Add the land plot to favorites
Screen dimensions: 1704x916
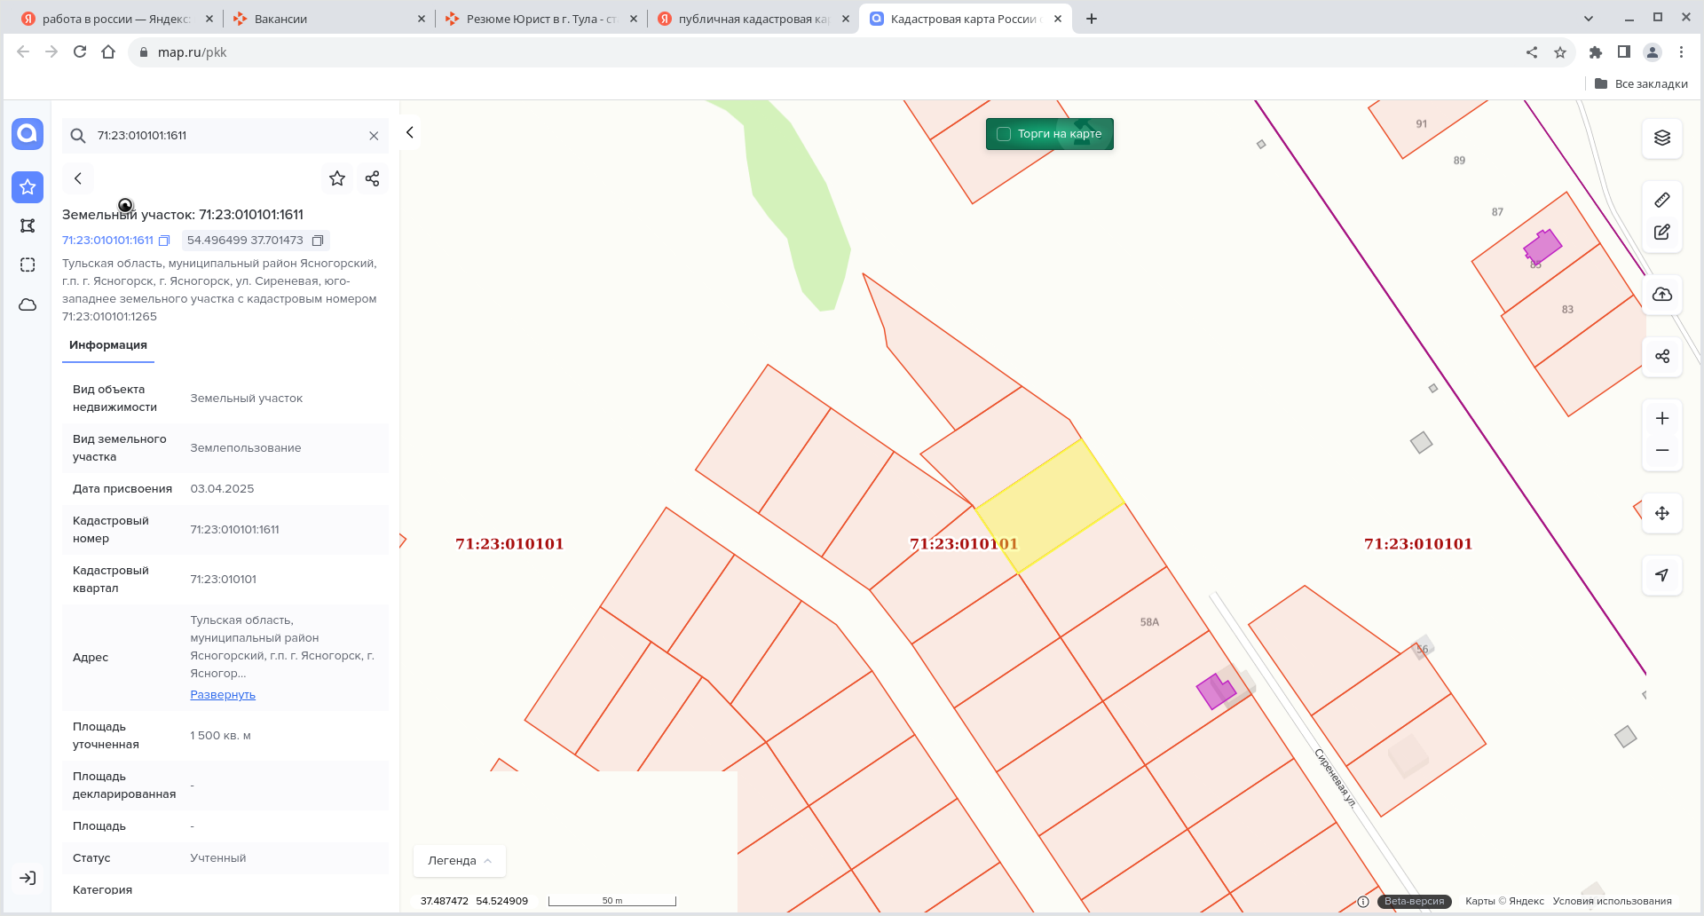click(337, 178)
